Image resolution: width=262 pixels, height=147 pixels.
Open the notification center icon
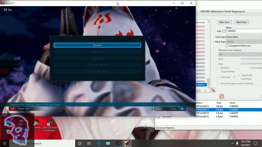[x=255, y=143]
